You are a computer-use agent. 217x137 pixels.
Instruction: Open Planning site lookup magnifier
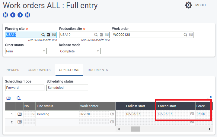(43, 35)
